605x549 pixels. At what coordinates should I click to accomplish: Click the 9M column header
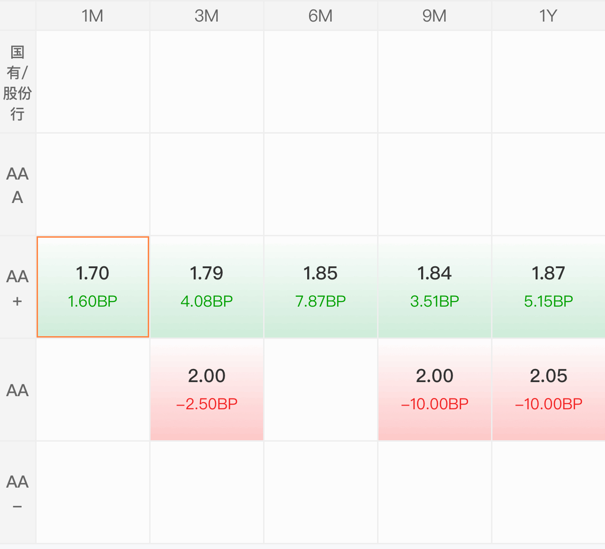pyautogui.click(x=434, y=16)
